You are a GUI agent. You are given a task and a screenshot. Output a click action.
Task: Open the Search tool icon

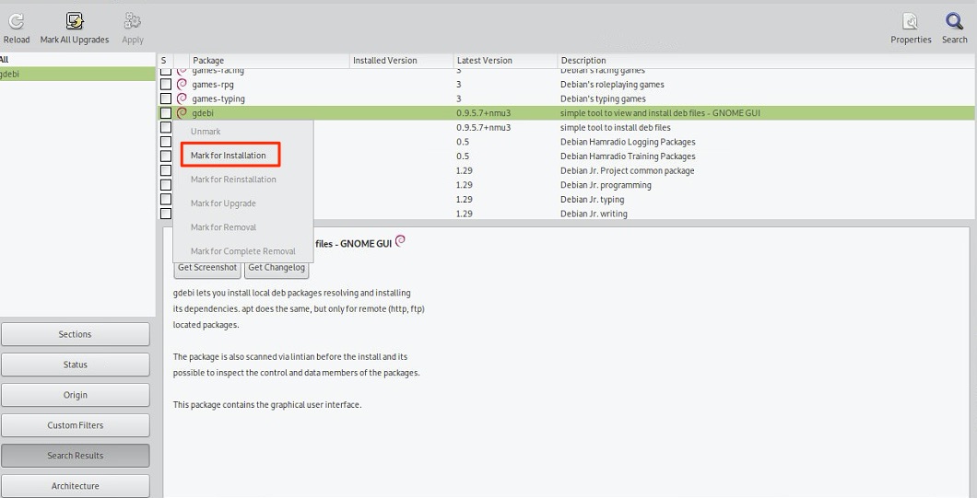point(954,21)
